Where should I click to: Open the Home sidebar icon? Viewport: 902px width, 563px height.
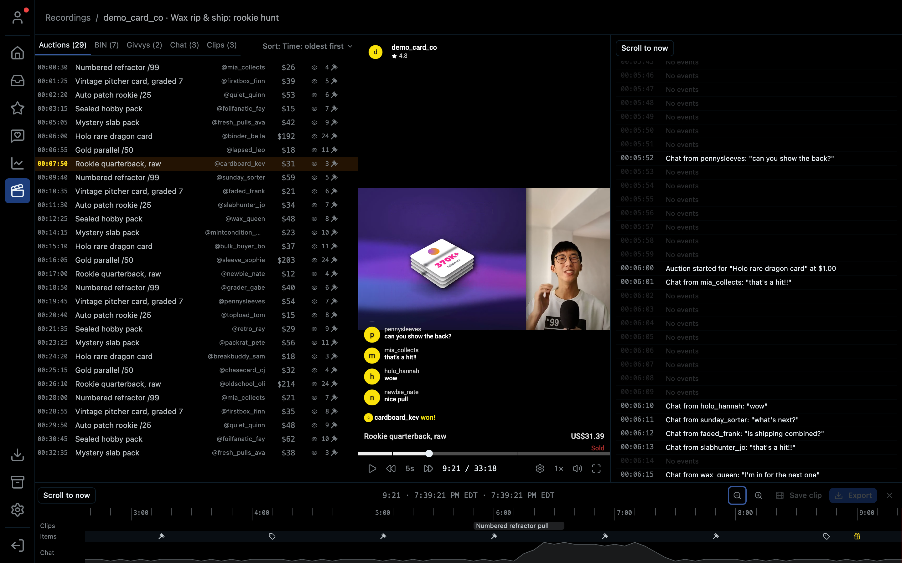pyautogui.click(x=18, y=53)
